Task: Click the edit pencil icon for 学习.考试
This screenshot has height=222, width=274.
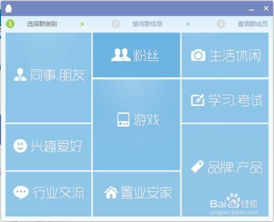Action: tap(197, 100)
